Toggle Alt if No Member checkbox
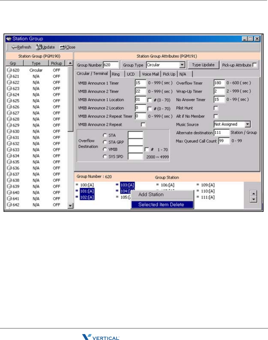Viewport: 268px width, 340px height. [216, 116]
